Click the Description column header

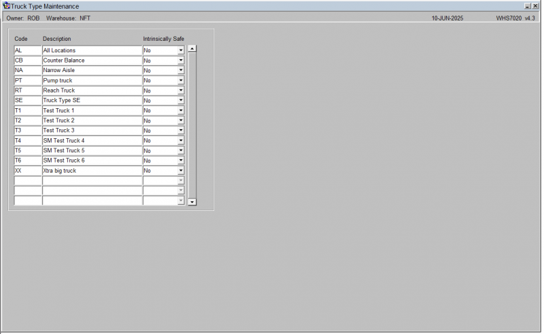click(x=57, y=39)
